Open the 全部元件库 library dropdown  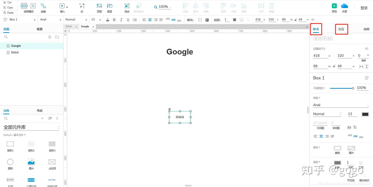pyautogui.click(x=31, y=127)
